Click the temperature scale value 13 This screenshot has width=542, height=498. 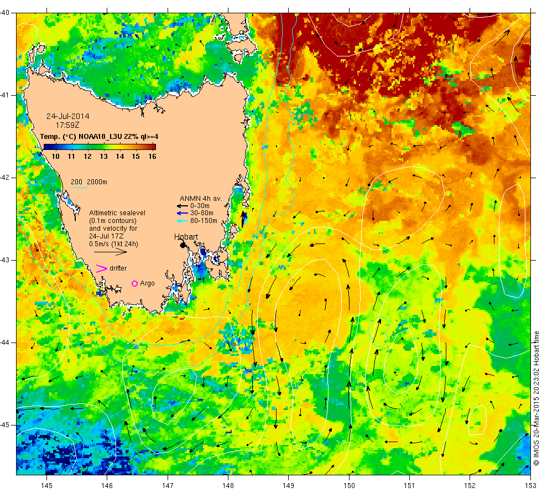tap(104, 156)
